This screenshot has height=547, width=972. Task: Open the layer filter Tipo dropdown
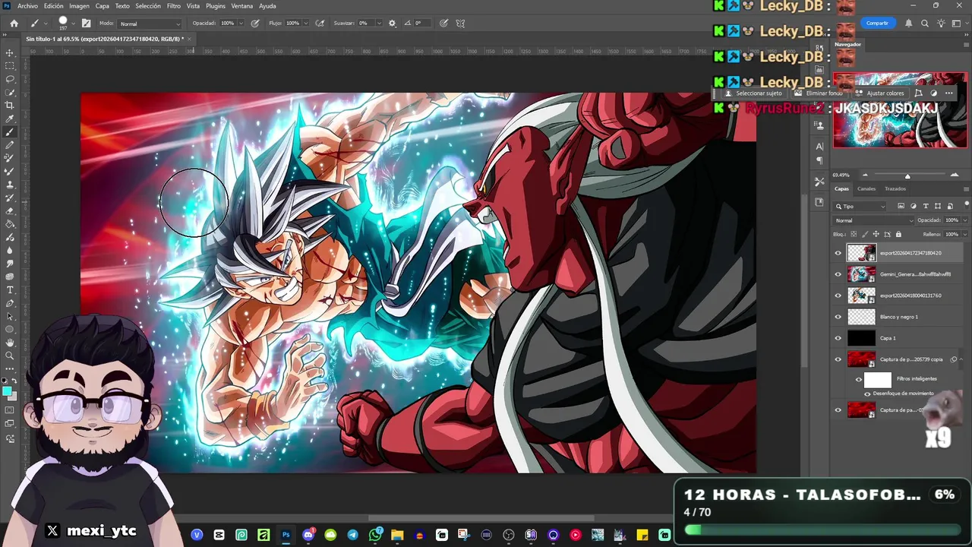(860, 206)
